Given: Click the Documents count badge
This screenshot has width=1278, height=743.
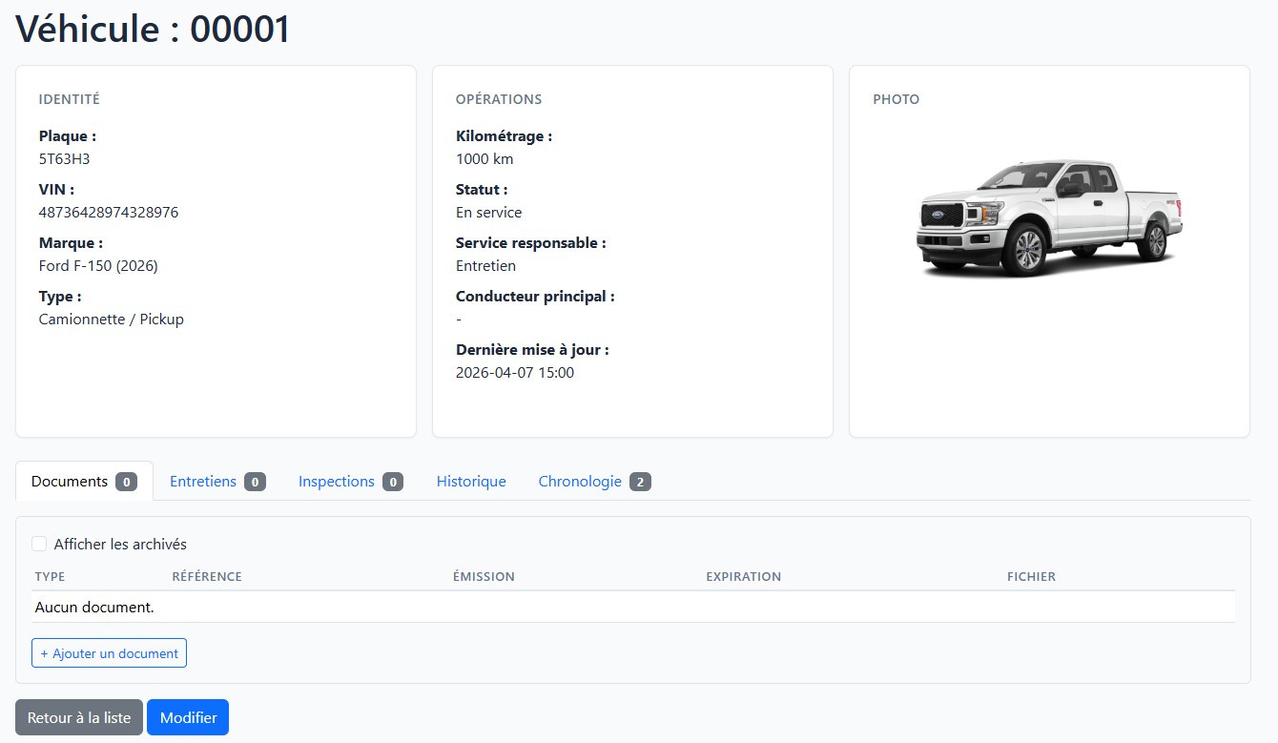Looking at the screenshot, I should pos(125,481).
